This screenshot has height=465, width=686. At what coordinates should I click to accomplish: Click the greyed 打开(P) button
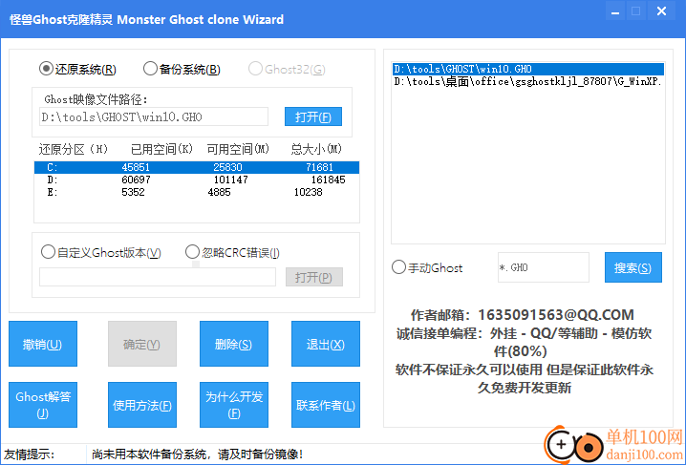tap(314, 277)
